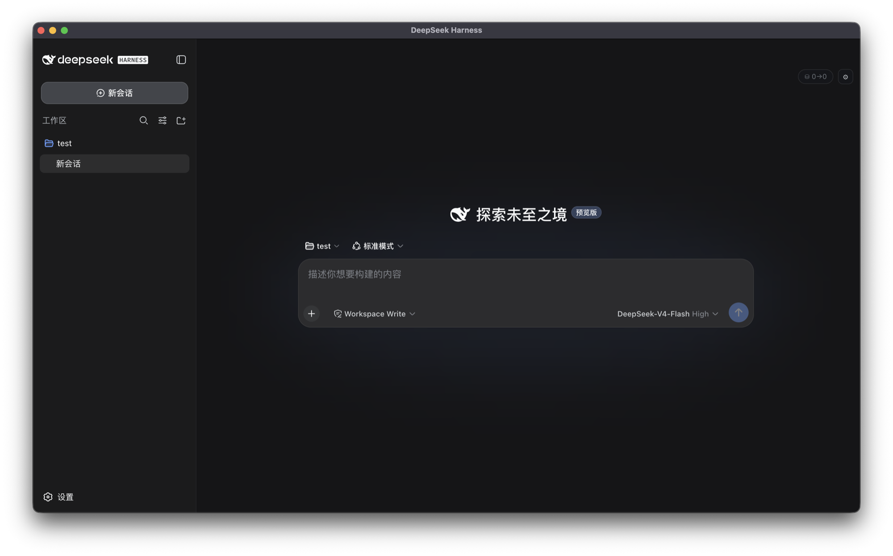
Task: Add a new workspace folder icon
Action: point(181,120)
